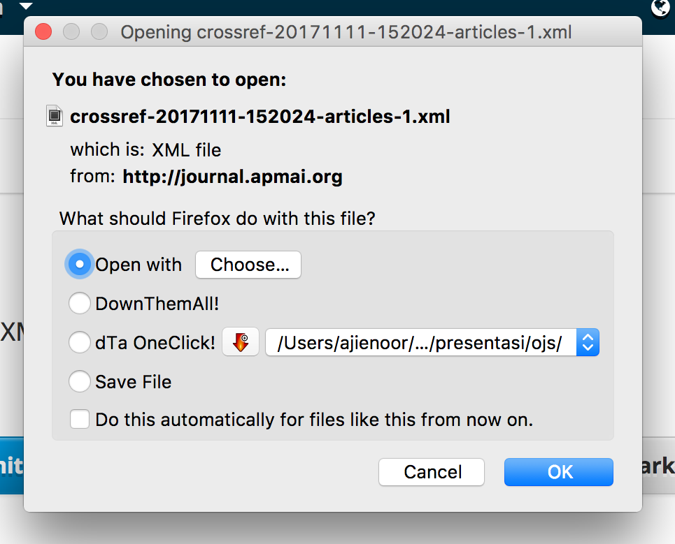Click the dTa OneClick red arrow icon
The height and width of the screenshot is (544, 675).
click(x=241, y=343)
